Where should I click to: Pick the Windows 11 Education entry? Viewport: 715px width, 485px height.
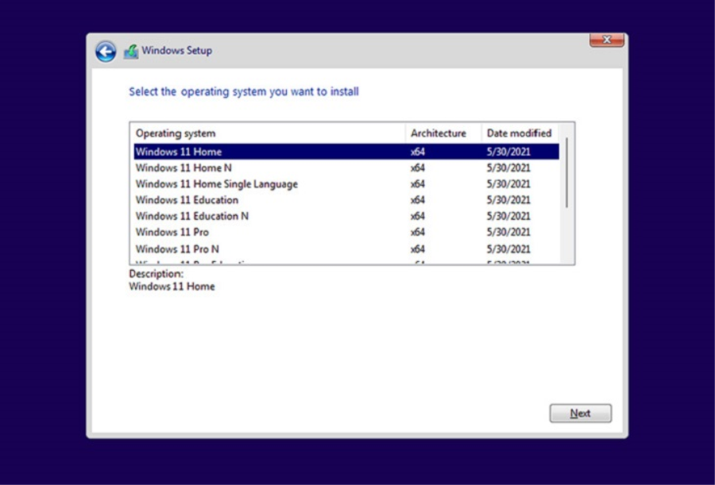tap(346, 200)
